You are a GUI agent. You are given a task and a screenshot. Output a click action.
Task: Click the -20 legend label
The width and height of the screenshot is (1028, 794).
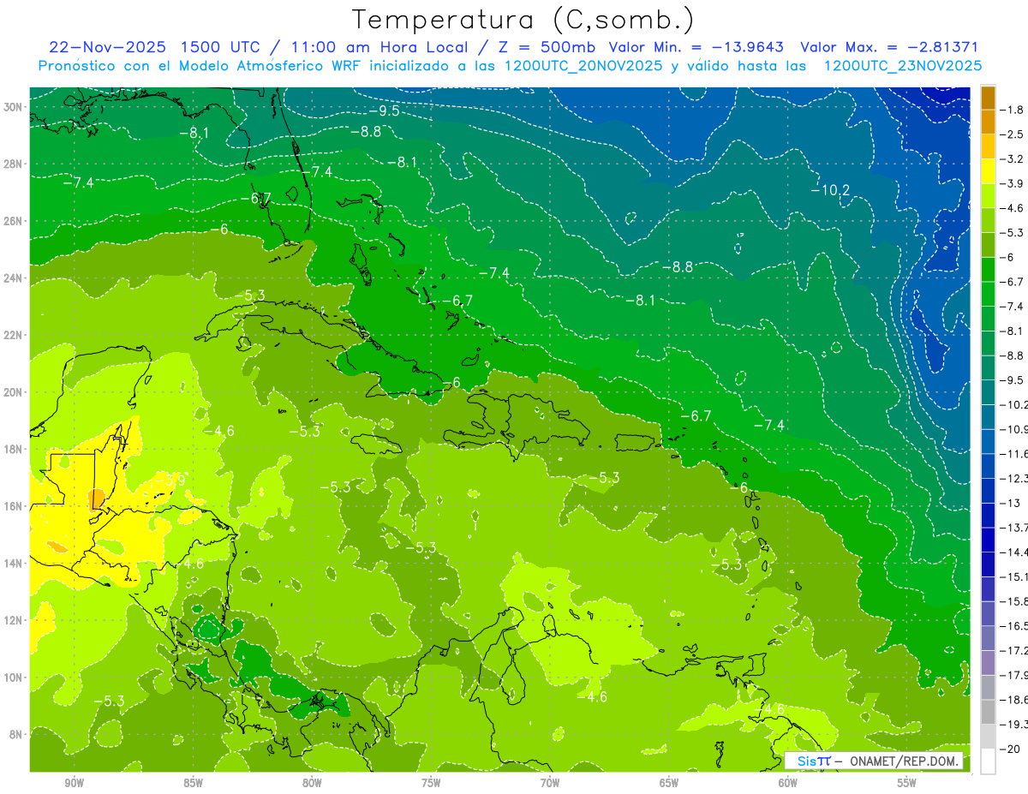1009,749
